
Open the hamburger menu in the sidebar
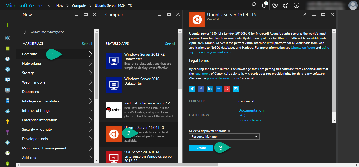pyautogui.click(x=7, y=15)
